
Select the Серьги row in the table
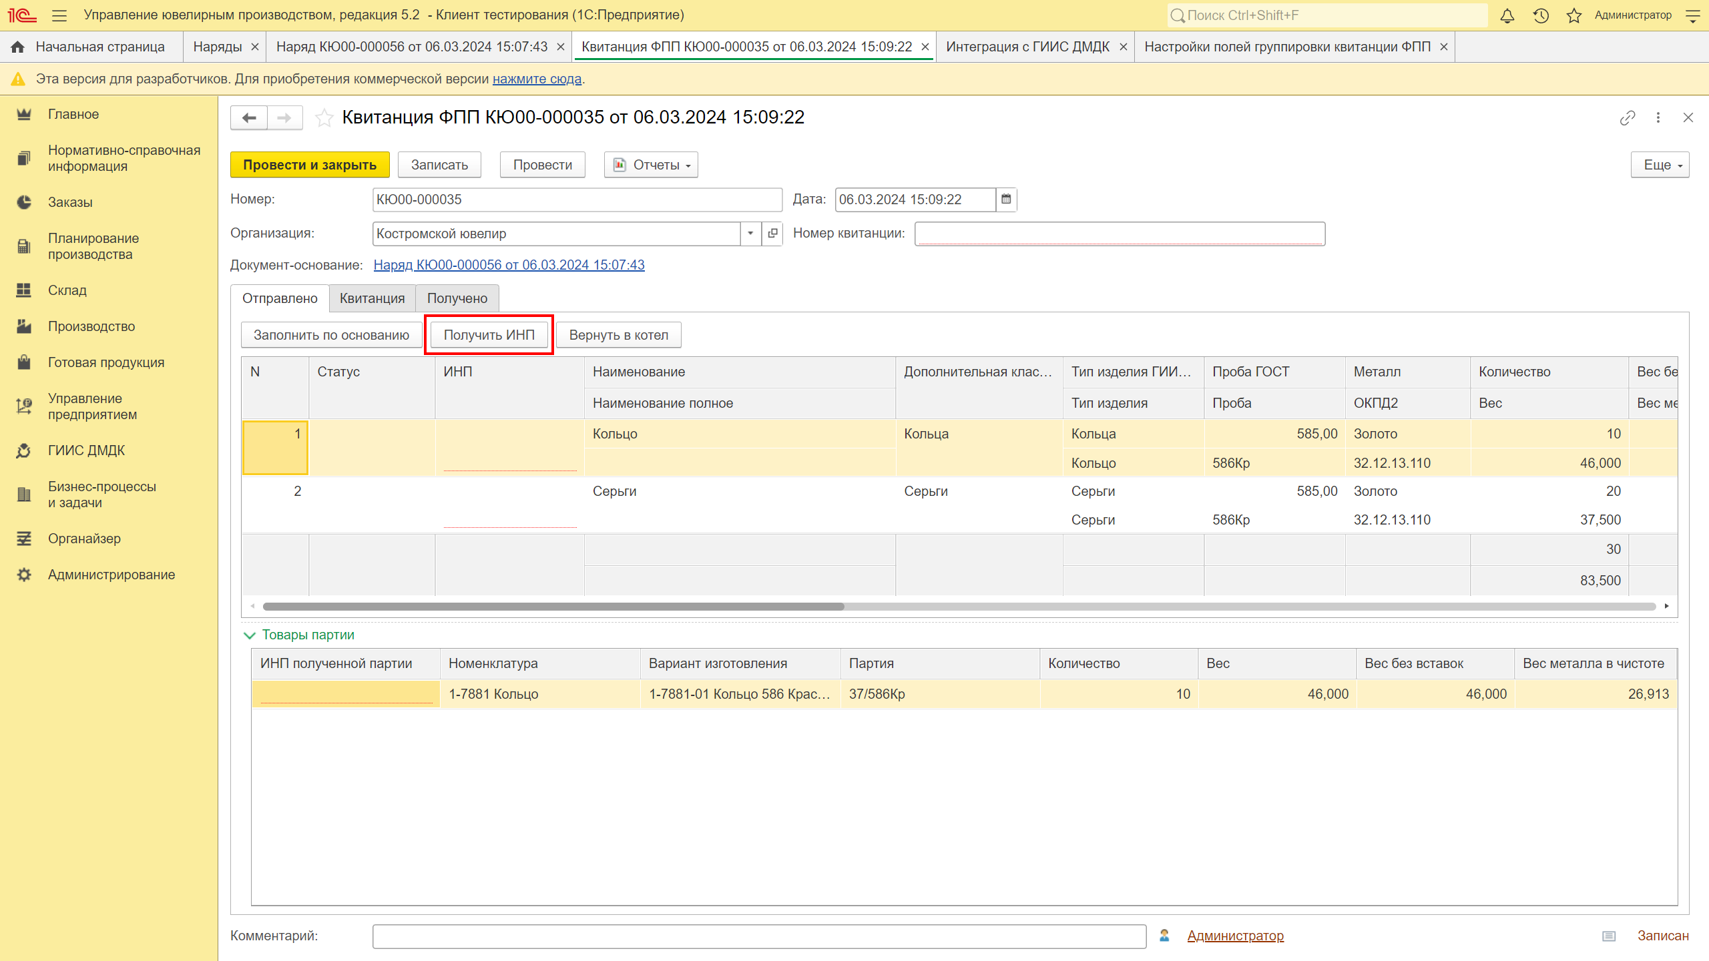(959, 505)
